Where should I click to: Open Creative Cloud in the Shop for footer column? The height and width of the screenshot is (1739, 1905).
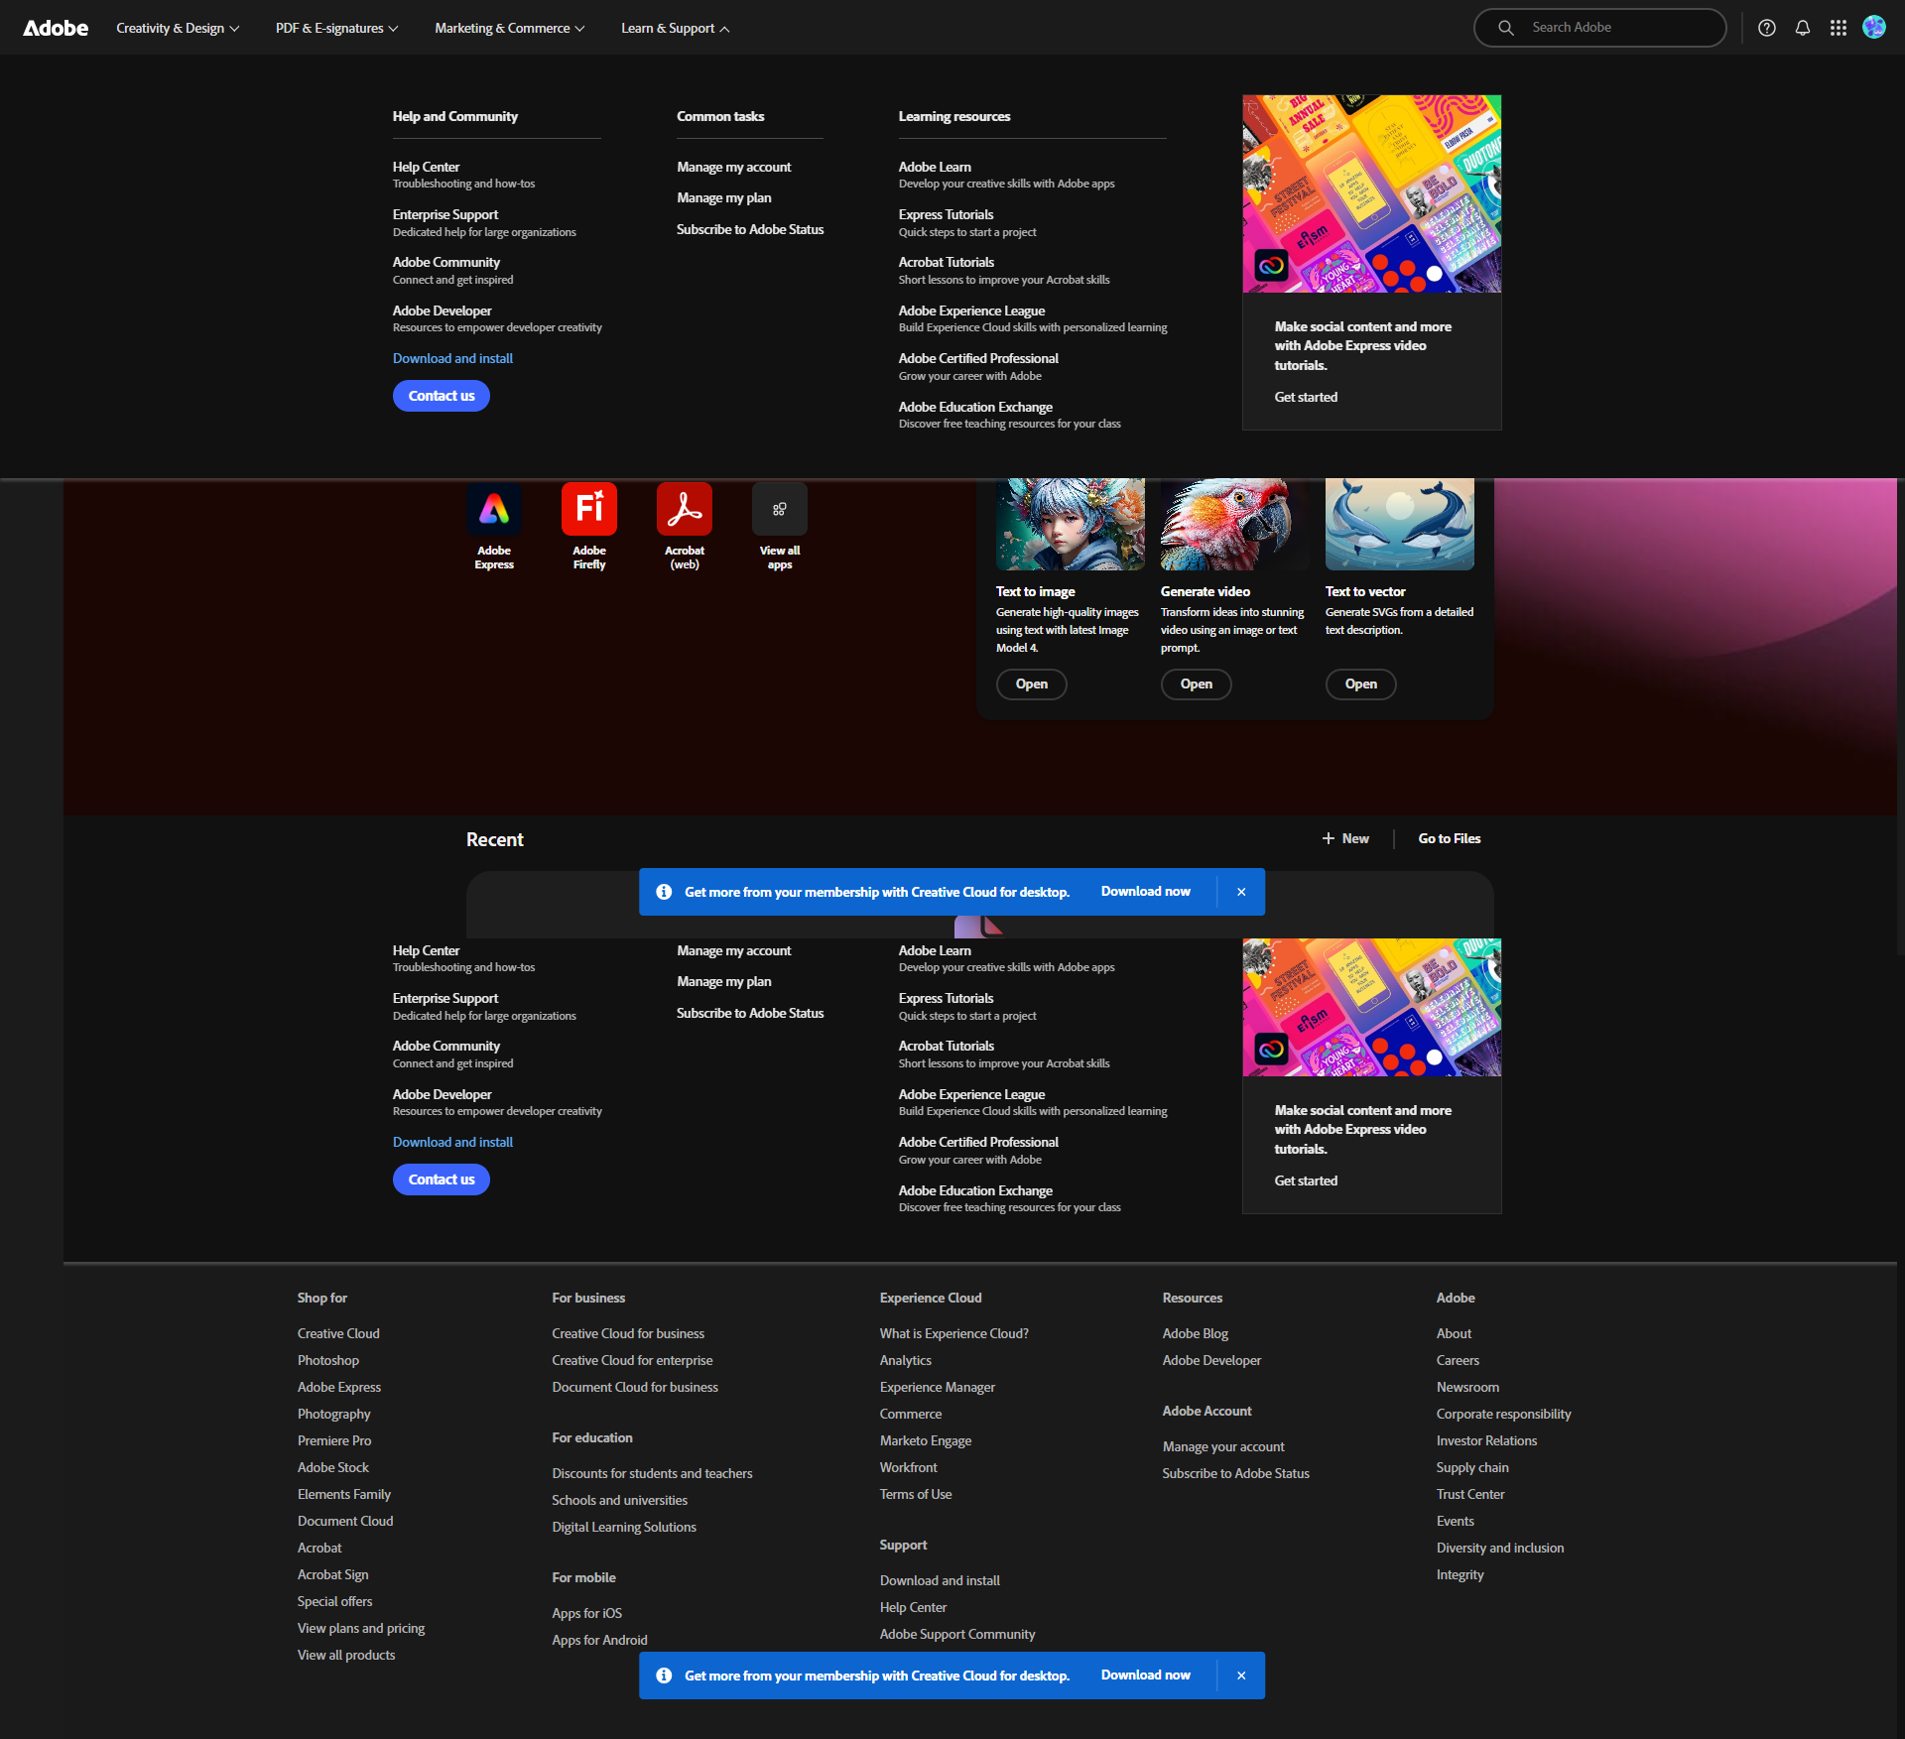coord(338,1334)
